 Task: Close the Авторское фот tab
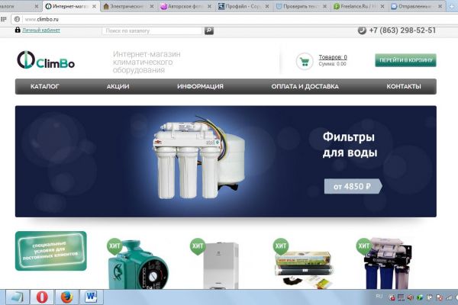point(209,6)
